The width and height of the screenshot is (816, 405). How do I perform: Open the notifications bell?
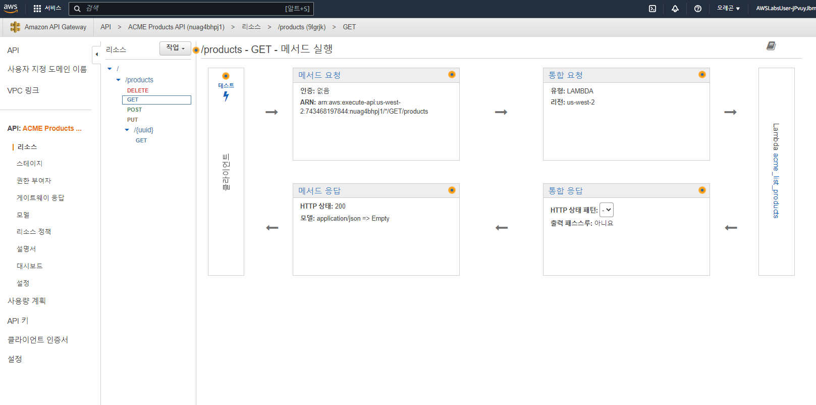675,9
